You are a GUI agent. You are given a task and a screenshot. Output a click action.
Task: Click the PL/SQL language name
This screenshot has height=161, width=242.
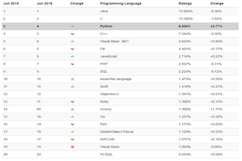(x=106, y=154)
